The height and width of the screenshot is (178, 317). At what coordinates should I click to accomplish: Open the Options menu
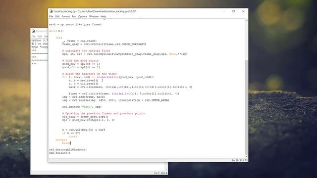click(83, 16)
